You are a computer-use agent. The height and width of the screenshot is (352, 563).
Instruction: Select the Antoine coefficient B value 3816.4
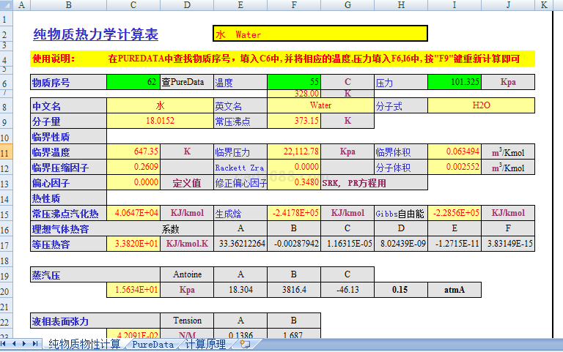tap(295, 291)
